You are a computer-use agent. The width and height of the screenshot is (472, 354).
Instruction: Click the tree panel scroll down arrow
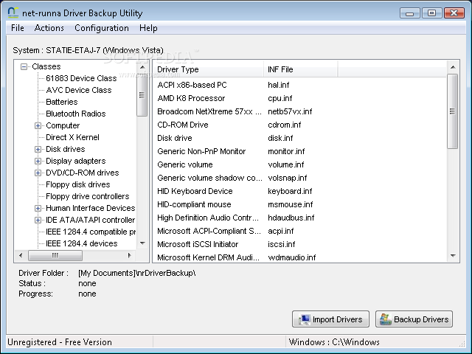click(142, 243)
